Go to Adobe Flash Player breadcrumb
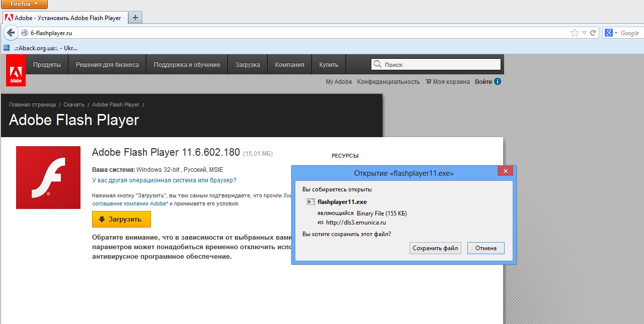644x324 pixels. (116, 104)
